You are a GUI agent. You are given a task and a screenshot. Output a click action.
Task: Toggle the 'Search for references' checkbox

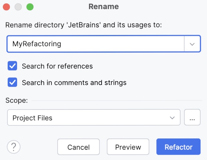click(x=12, y=66)
